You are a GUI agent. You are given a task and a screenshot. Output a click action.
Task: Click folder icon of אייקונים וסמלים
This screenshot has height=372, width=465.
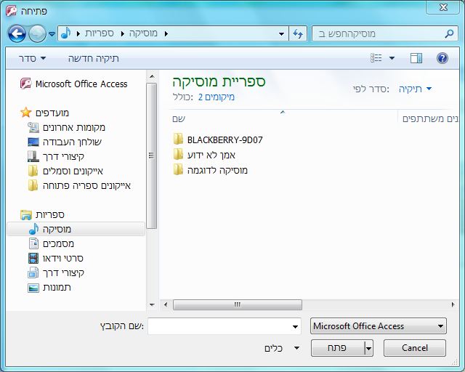click(x=33, y=171)
